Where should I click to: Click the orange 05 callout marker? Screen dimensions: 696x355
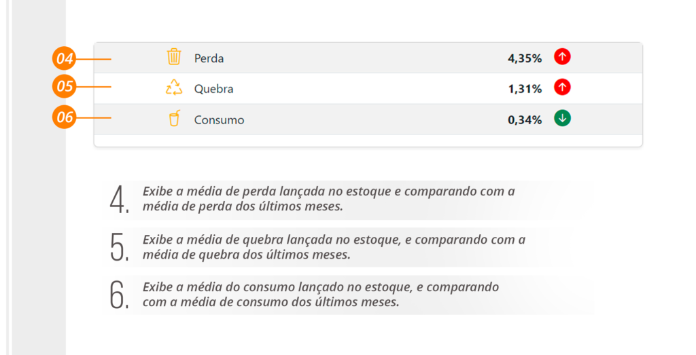coord(65,86)
